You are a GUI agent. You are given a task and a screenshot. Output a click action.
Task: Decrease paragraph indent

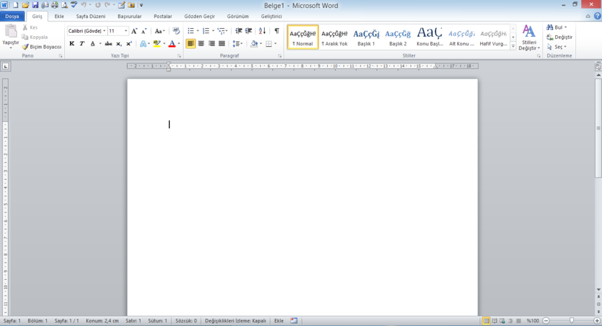point(238,31)
